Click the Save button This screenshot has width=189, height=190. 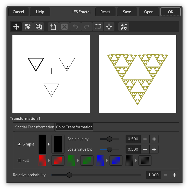pos(127,12)
